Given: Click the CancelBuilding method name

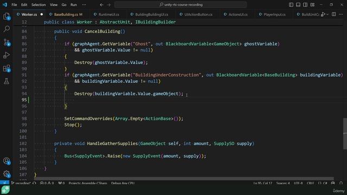Looking at the screenshot, I should (x=102, y=31).
